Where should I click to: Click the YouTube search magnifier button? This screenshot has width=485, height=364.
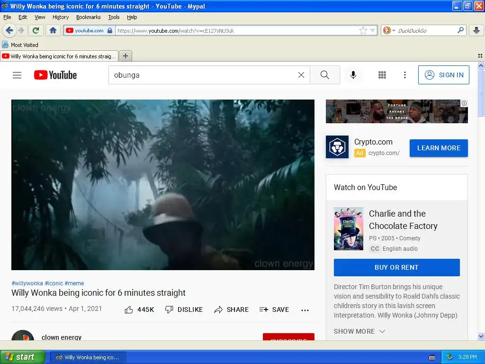click(x=325, y=75)
